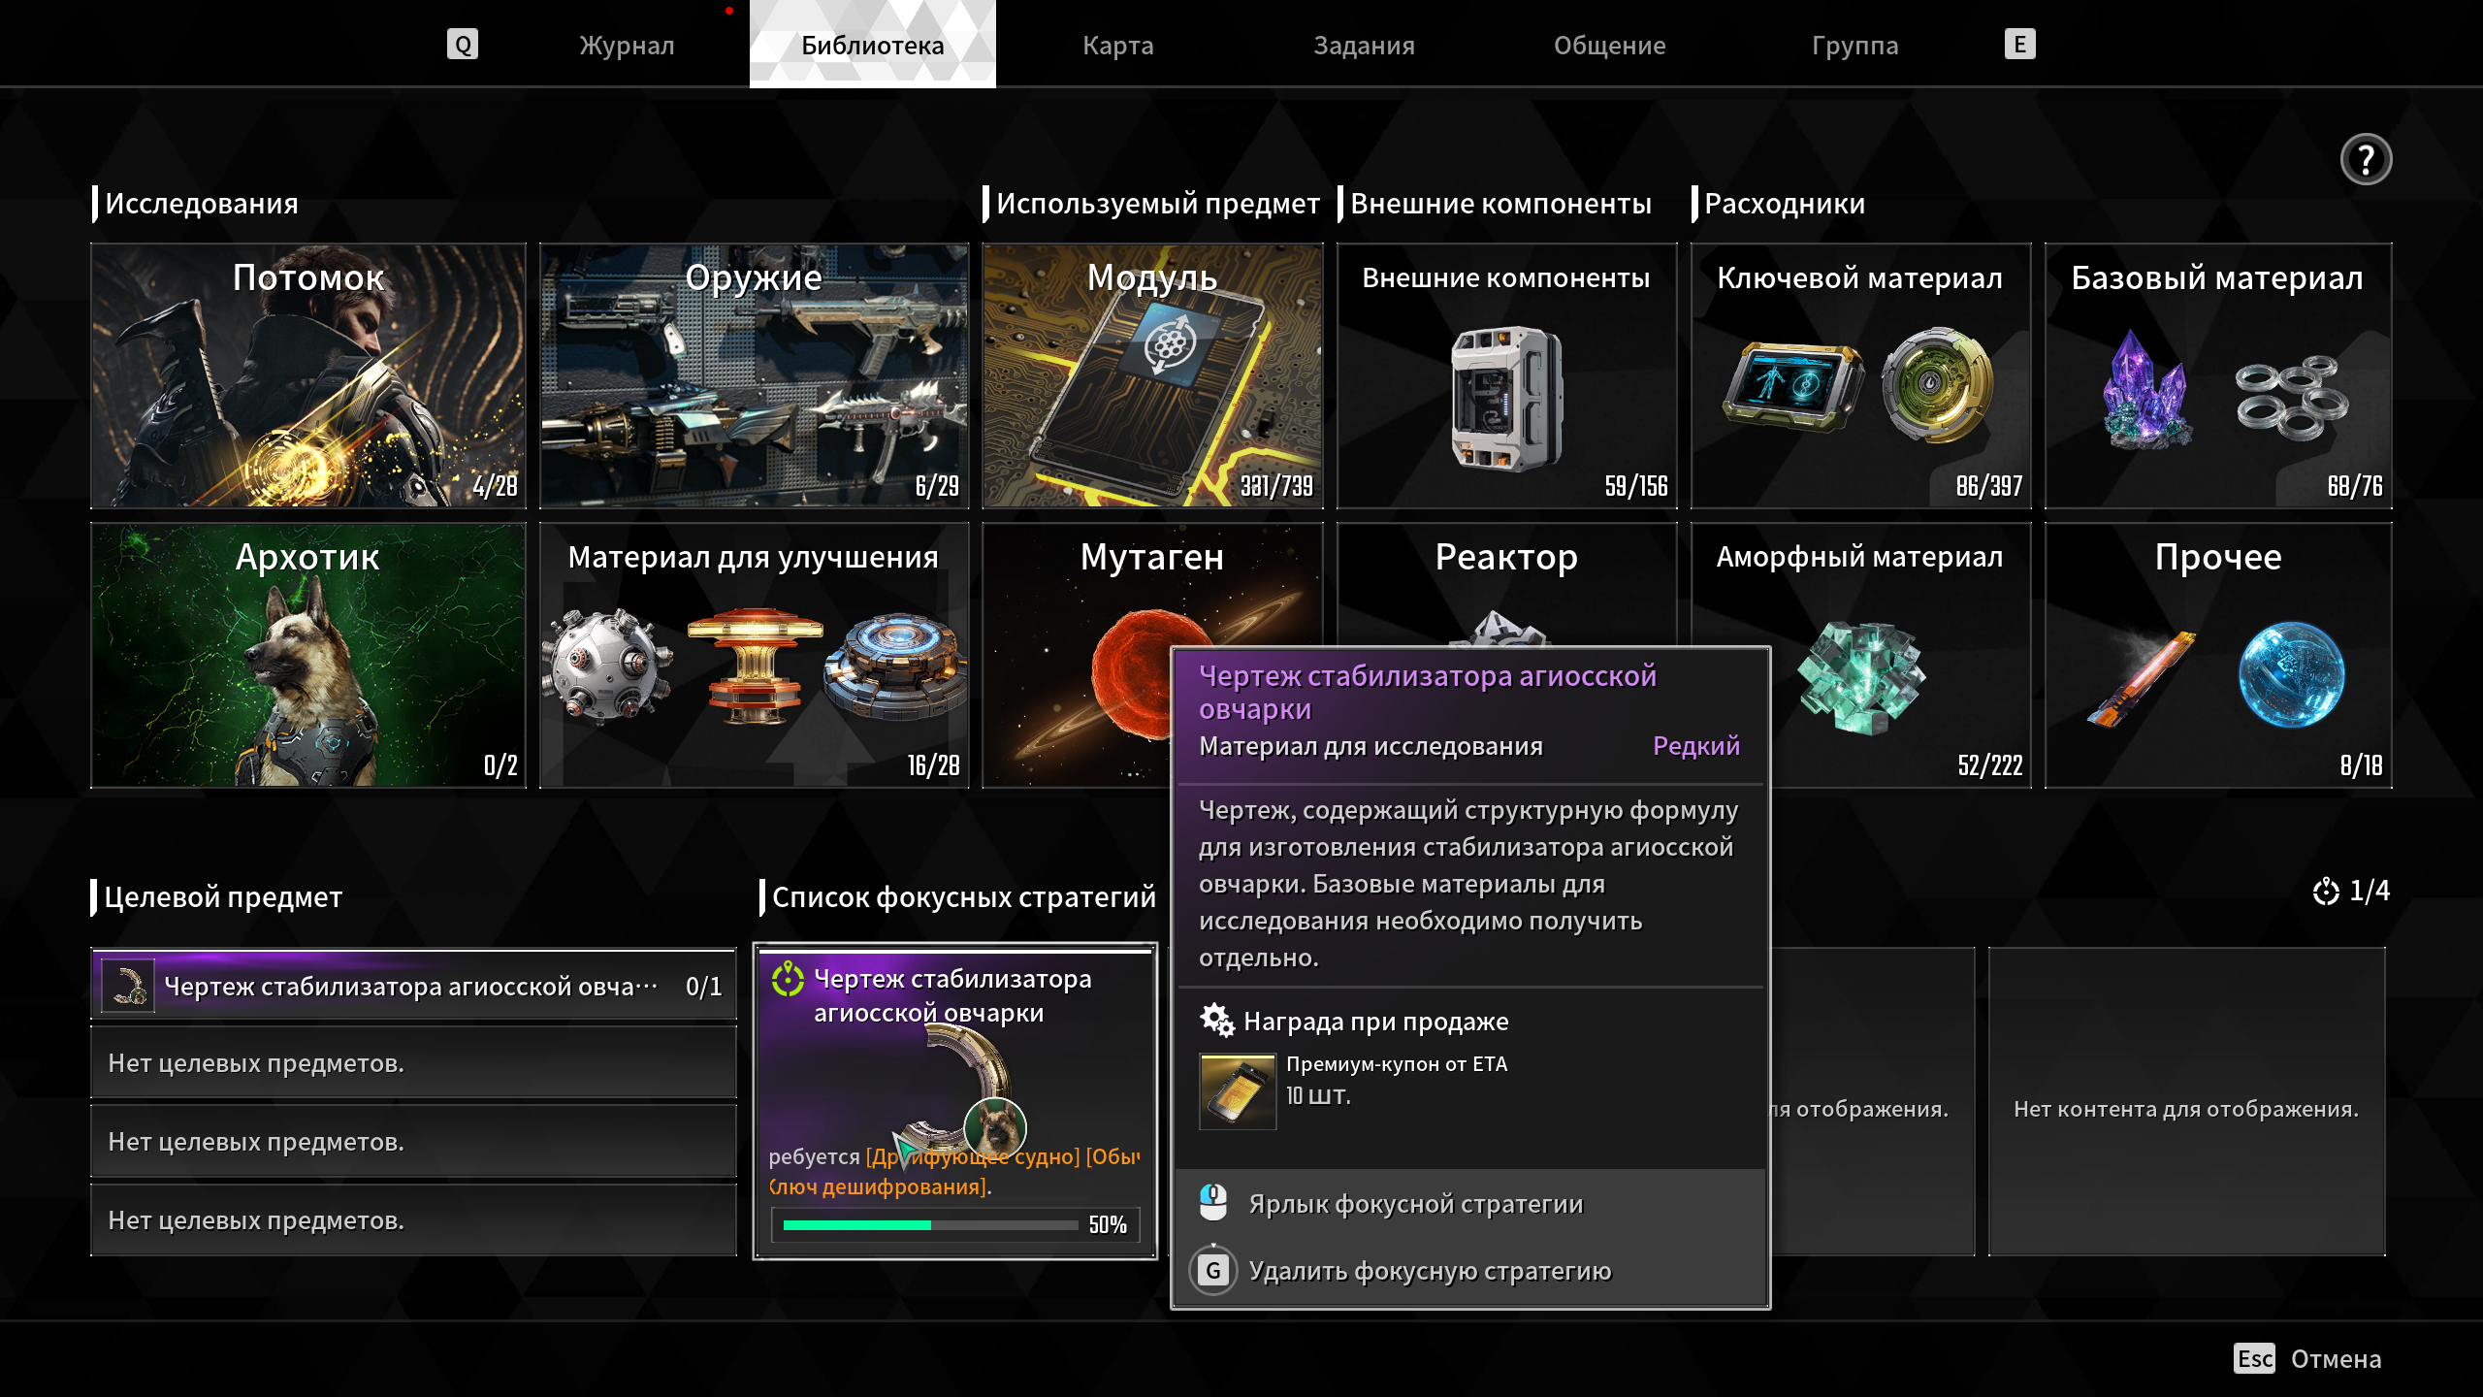Click the Premium ETA coupon reward icon
Viewport: 2483px width, 1397px height.
1238,1090
